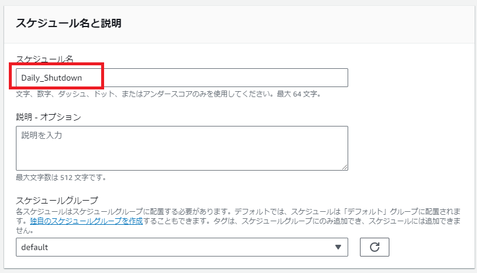Screen dimensions: 477x273
Task: Click the 説明を入力 placeholder text
Action: [41, 135]
